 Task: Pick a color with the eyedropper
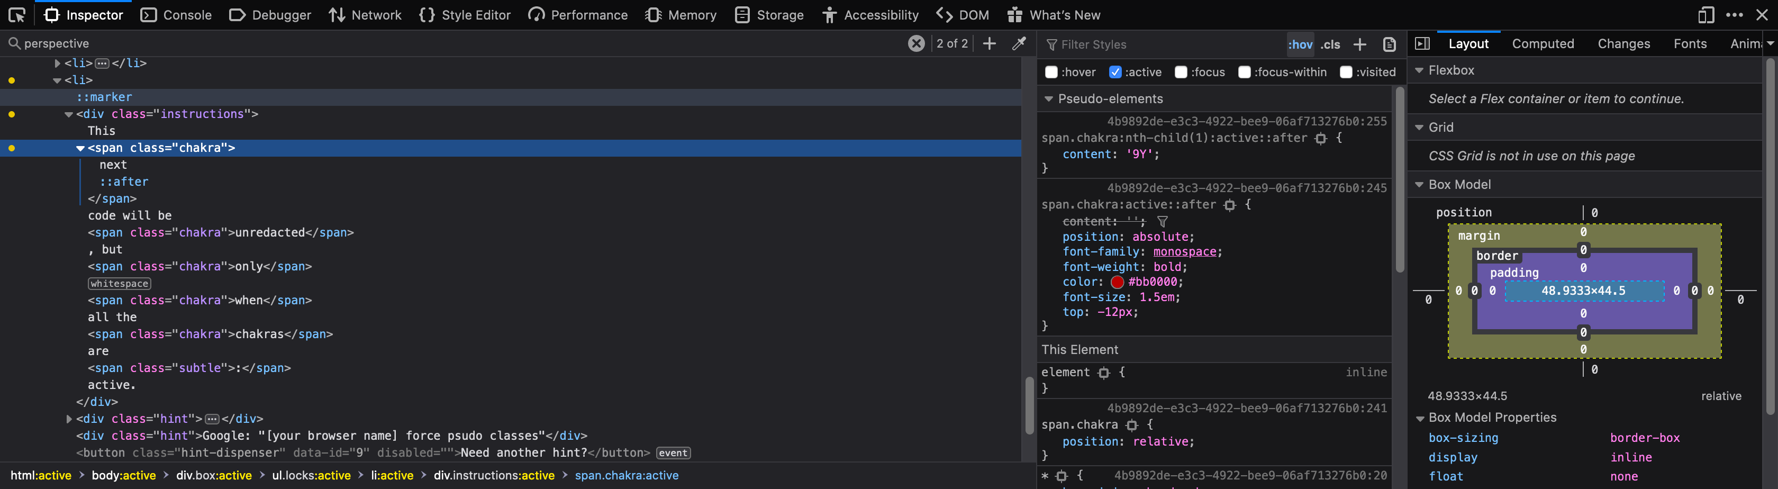[x=1019, y=43]
